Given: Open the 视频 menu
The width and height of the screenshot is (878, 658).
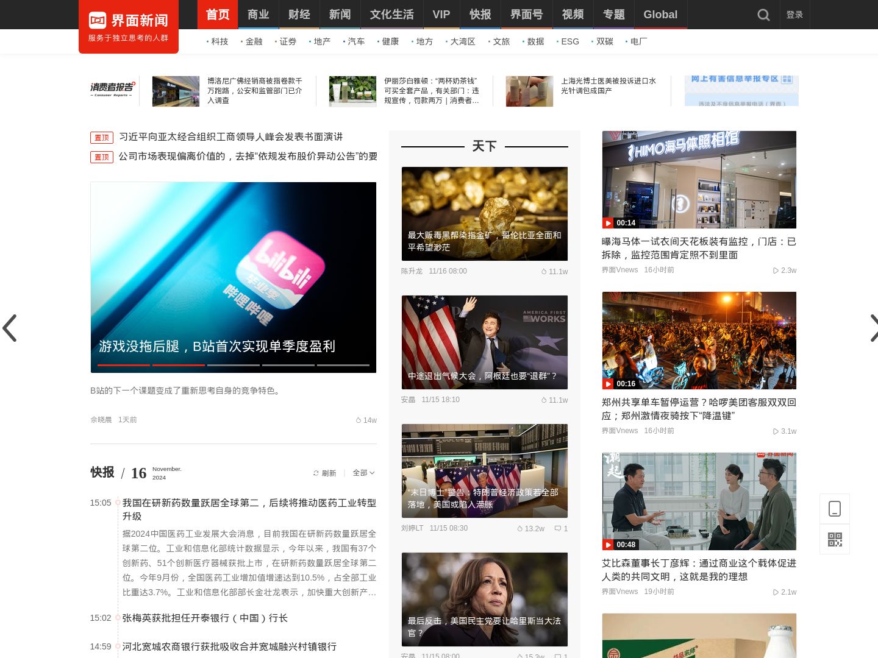Looking at the screenshot, I should [573, 15].
